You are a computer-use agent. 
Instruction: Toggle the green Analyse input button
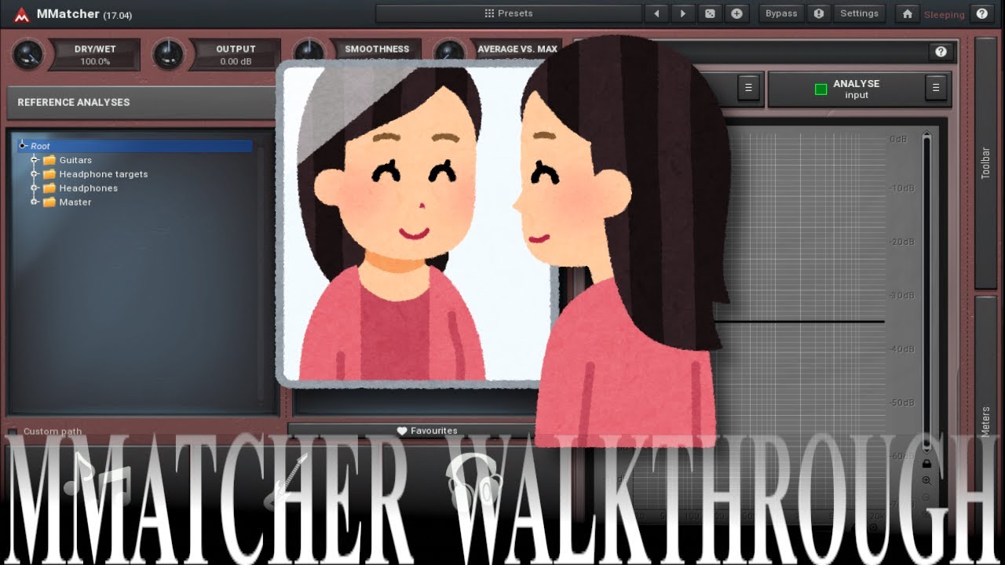(x=821, y=89)
